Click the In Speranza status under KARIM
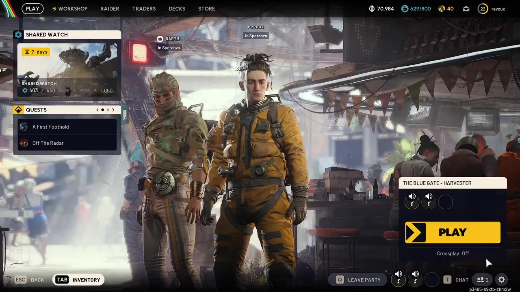Image resolution: width=520 pixels, height=292 pixels. point(169,48)
